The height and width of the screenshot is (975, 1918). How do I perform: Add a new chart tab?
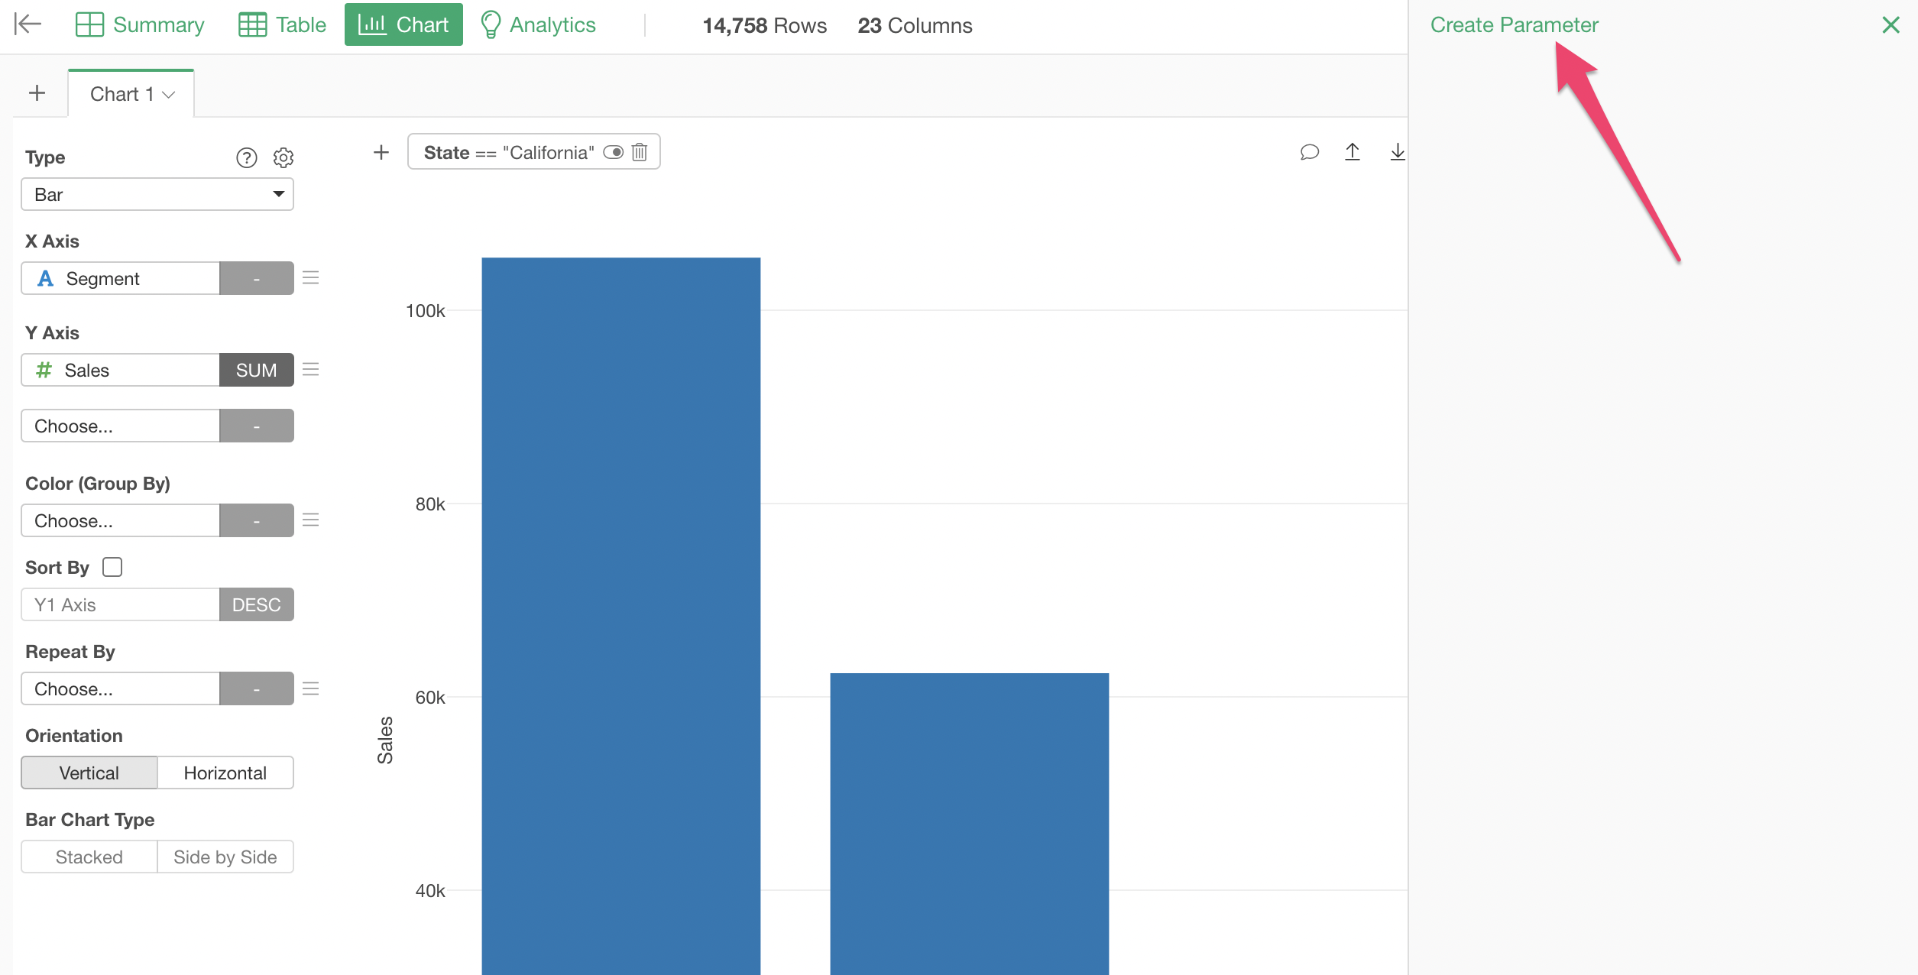point(37,93)
